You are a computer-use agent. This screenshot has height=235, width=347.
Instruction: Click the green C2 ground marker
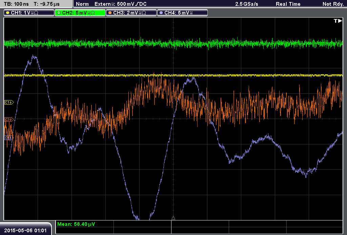click(x=8, y=43)
